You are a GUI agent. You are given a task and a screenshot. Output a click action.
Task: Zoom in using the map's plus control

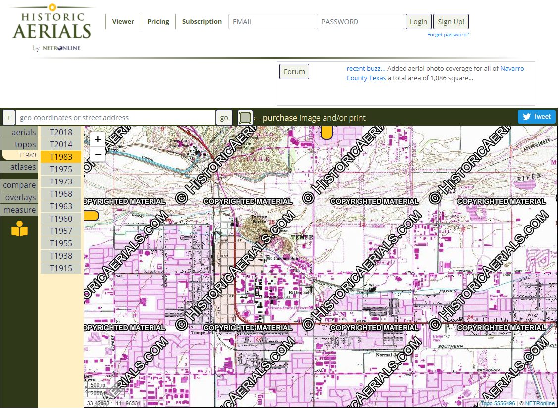(x=98, y=140)
